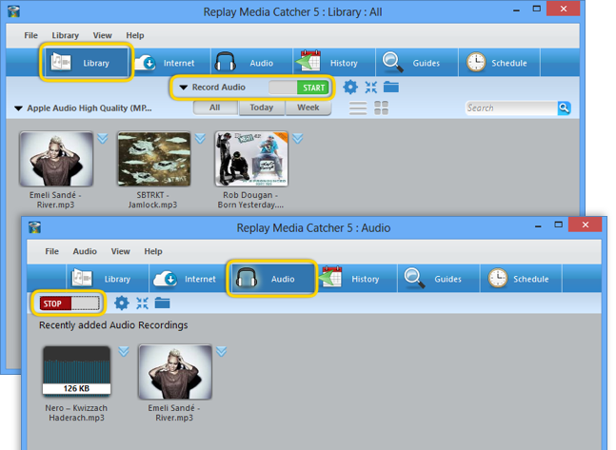
Task: Open Audio menu in the Audio window
Action: click(x=85, y=251)
